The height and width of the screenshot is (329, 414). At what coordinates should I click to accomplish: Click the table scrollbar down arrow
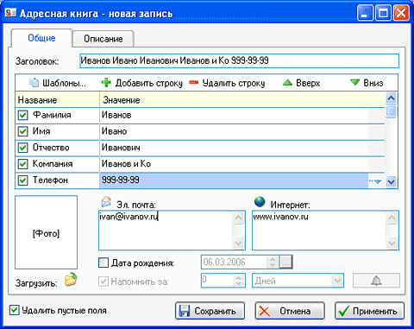point(391,181)
